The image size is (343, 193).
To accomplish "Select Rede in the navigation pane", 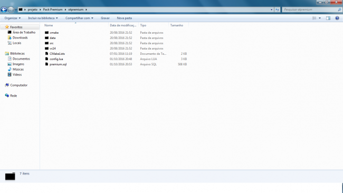I will 14,96.
